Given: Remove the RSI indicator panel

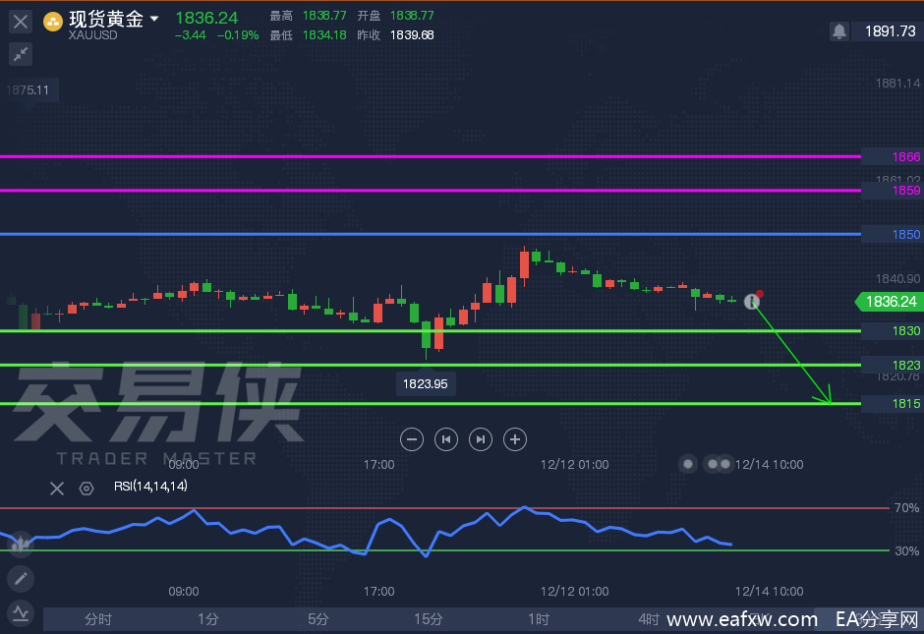Looking at the screenshot, I should (57, 488).
